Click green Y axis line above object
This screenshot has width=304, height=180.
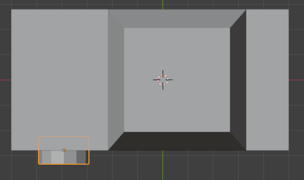[163, 4]
